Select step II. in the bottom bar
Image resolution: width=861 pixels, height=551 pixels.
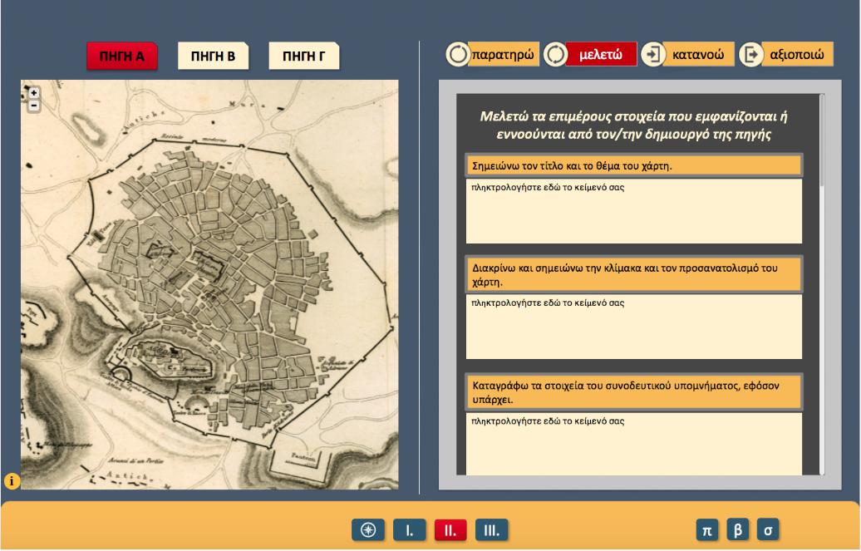point(450,530)
